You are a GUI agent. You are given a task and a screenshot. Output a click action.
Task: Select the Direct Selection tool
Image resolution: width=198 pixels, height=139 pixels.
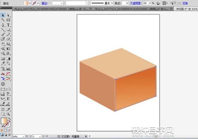[x=8, y=15]
